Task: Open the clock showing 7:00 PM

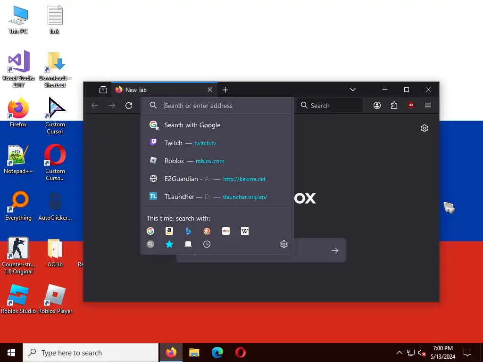Action: tap(442, 353)
